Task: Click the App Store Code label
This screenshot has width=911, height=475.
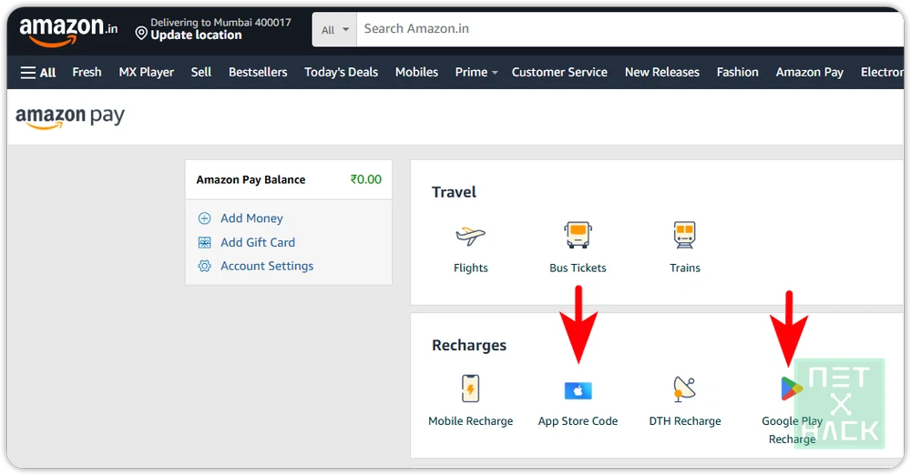Action: click(x=578, y=421)
